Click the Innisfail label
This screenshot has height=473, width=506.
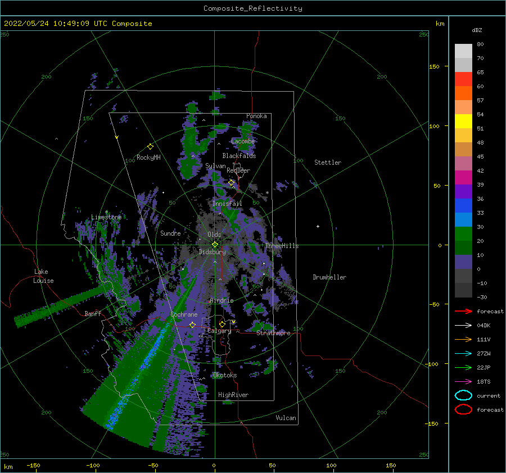[227, 204]
